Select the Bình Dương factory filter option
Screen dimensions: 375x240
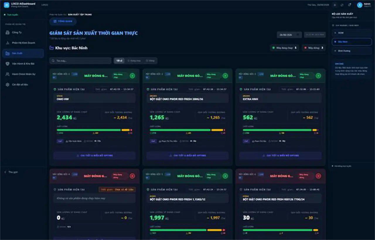[352, 51]
